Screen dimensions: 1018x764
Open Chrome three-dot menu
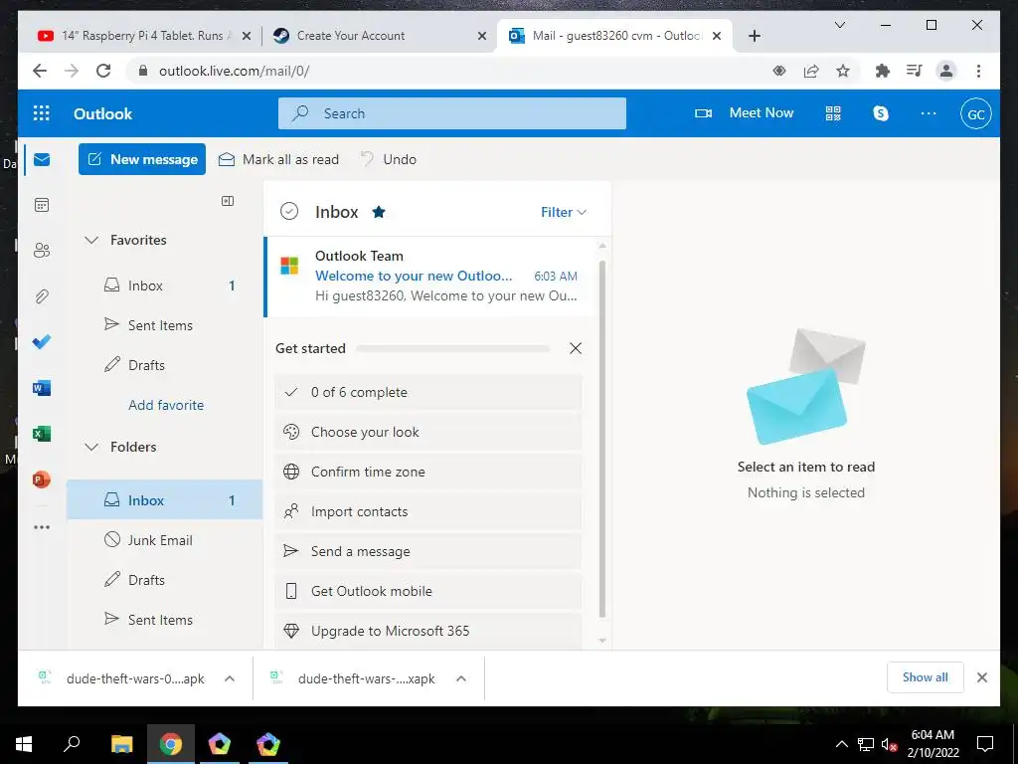click(x=978, y=71)
